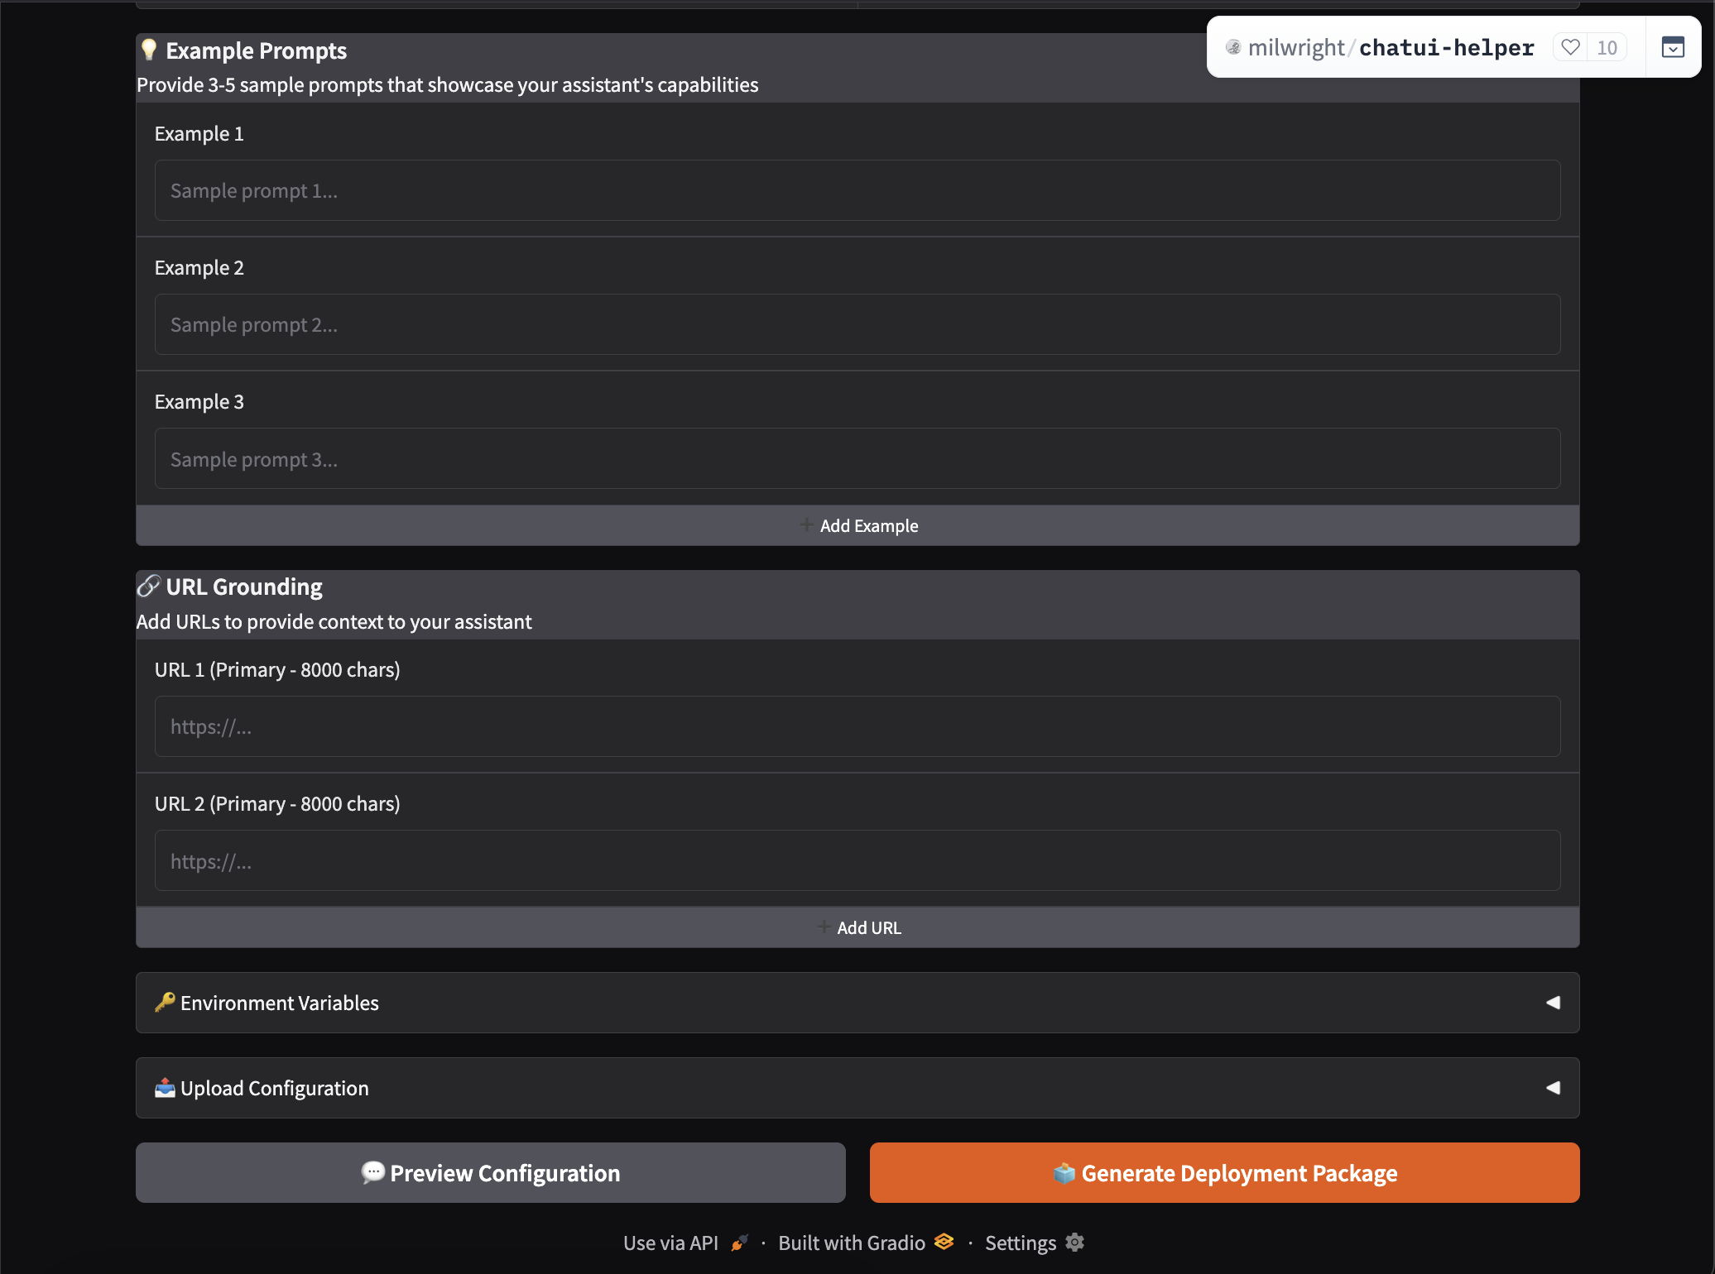The image size is (1715, 1274).
Task: Click the Gradio logo icon in the footer
Action: (x=943, y=1242)
